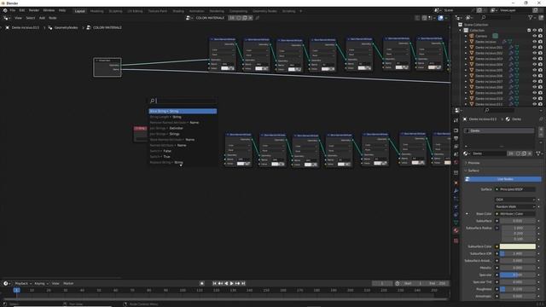This screenshot has width=546, height=307.
Task: Click the Group Input node
Action: tap(107, 67)
